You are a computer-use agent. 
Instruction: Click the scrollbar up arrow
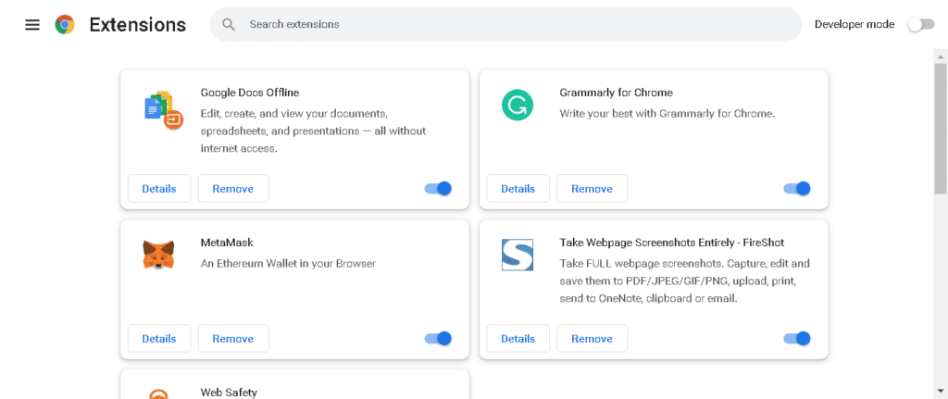(941, 56)
